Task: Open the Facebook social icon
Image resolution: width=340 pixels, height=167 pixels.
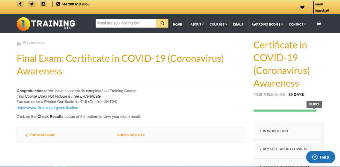Action: pyautogui.click(x=20, y=4)
